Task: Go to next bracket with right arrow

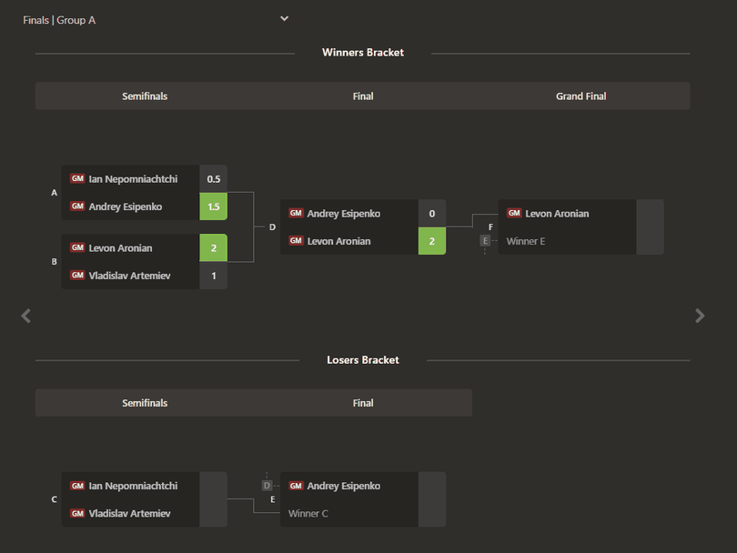Action: click(700, 316)
